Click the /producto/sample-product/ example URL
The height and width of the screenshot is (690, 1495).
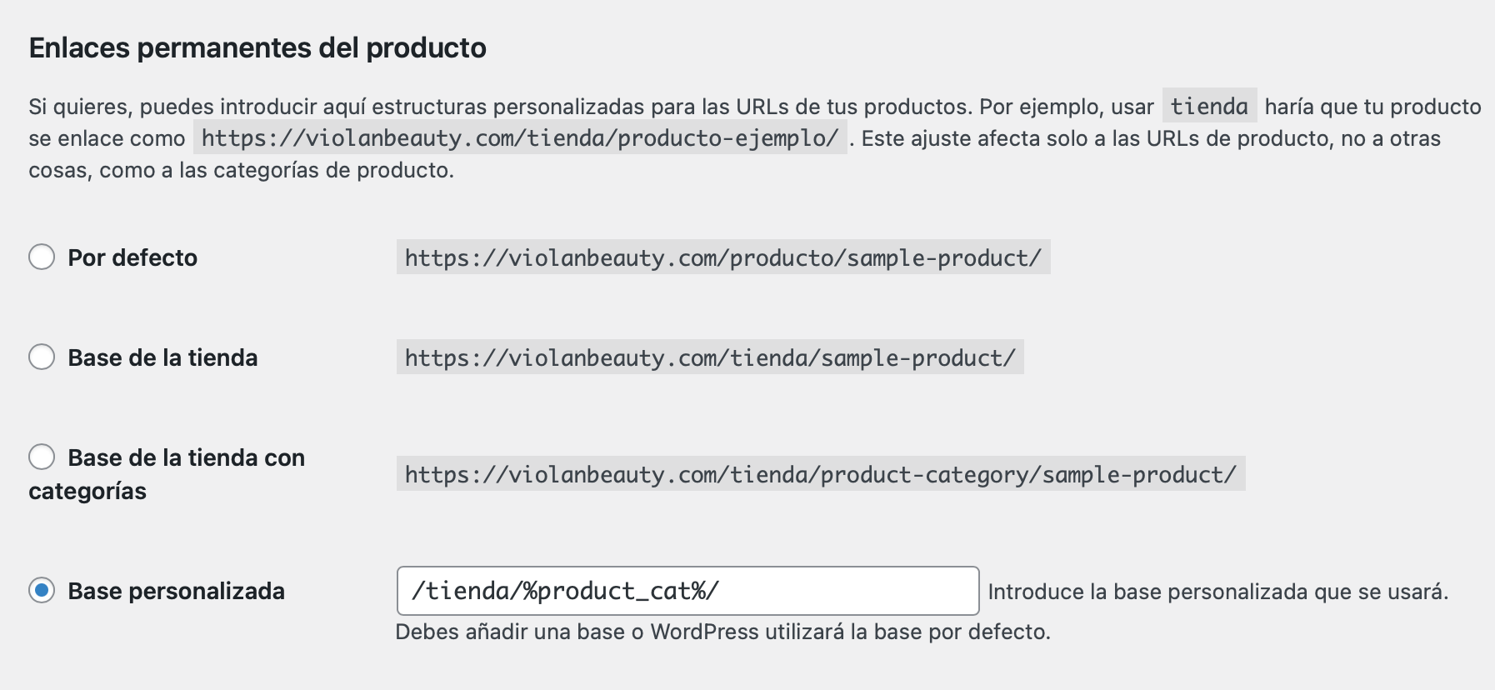click(x=723, y=257)
